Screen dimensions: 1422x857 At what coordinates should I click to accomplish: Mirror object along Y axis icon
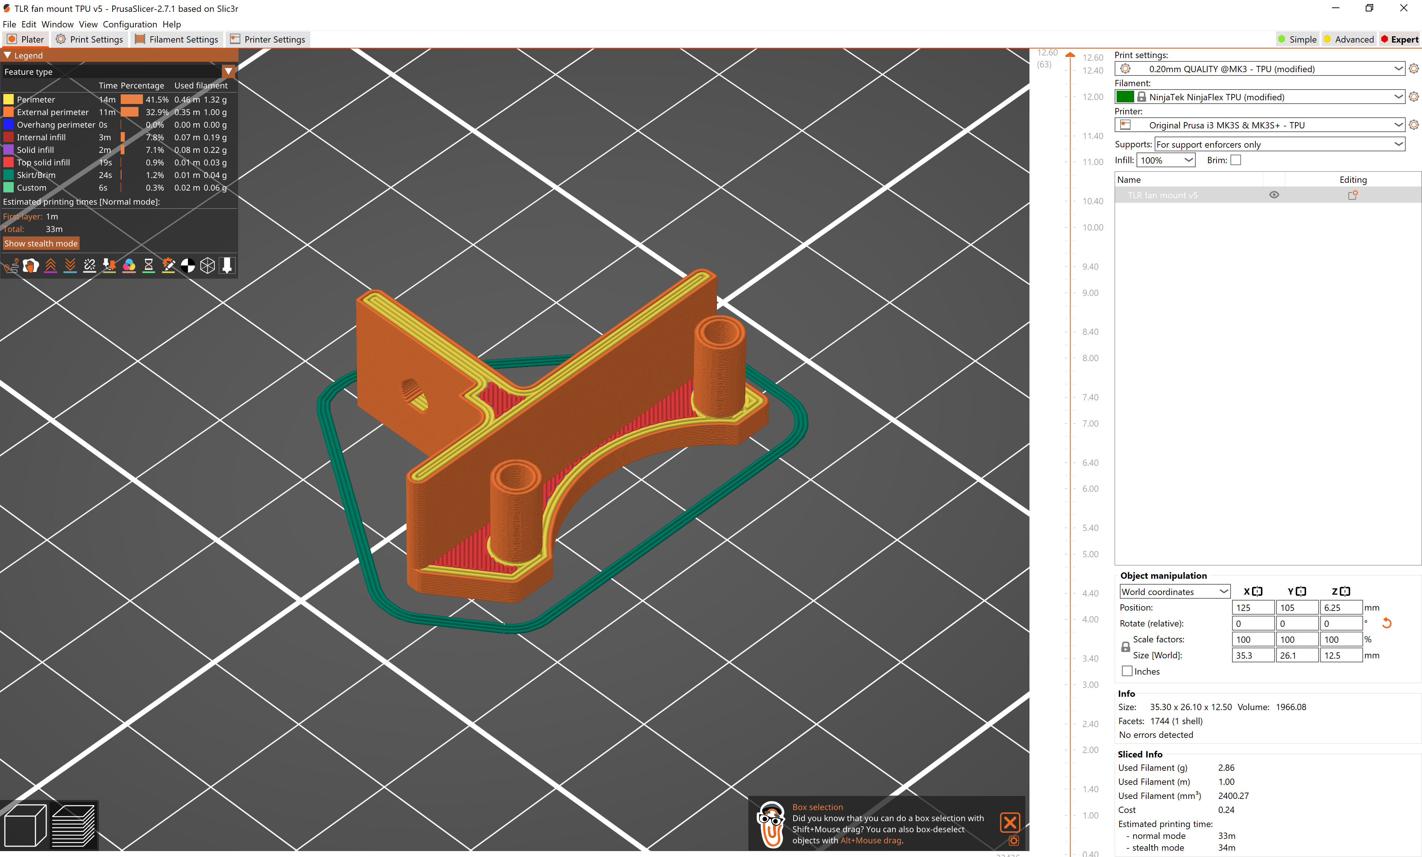pos(1301,591)
